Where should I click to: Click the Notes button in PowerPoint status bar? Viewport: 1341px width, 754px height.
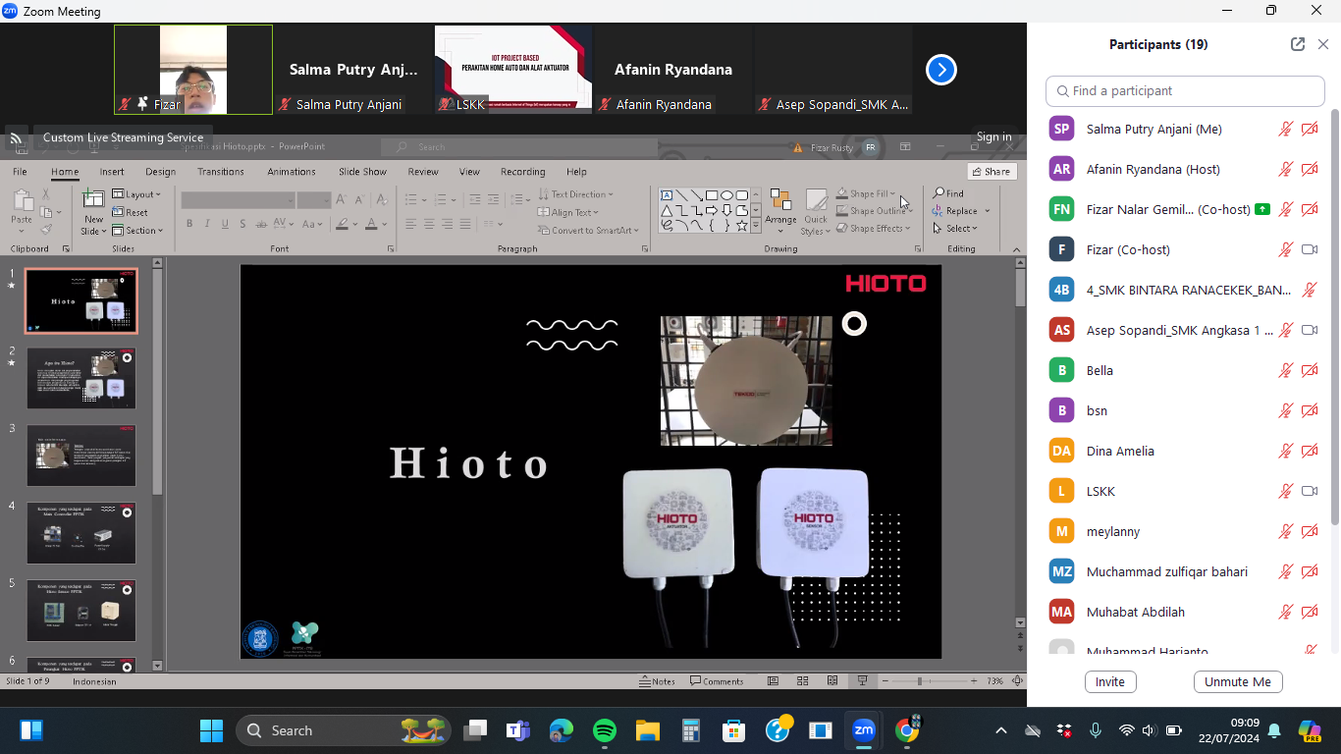(657, 681)
